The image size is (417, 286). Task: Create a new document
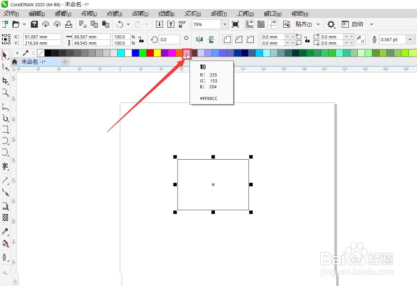[x=5, y=24]
